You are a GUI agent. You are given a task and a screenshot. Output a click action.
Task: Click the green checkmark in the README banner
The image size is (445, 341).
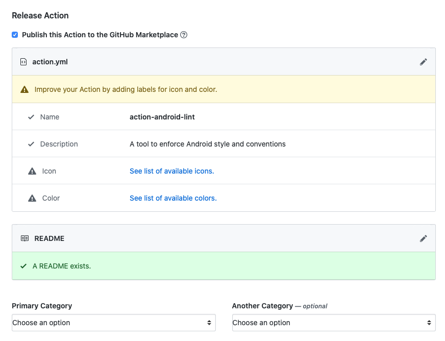point(23,266)
